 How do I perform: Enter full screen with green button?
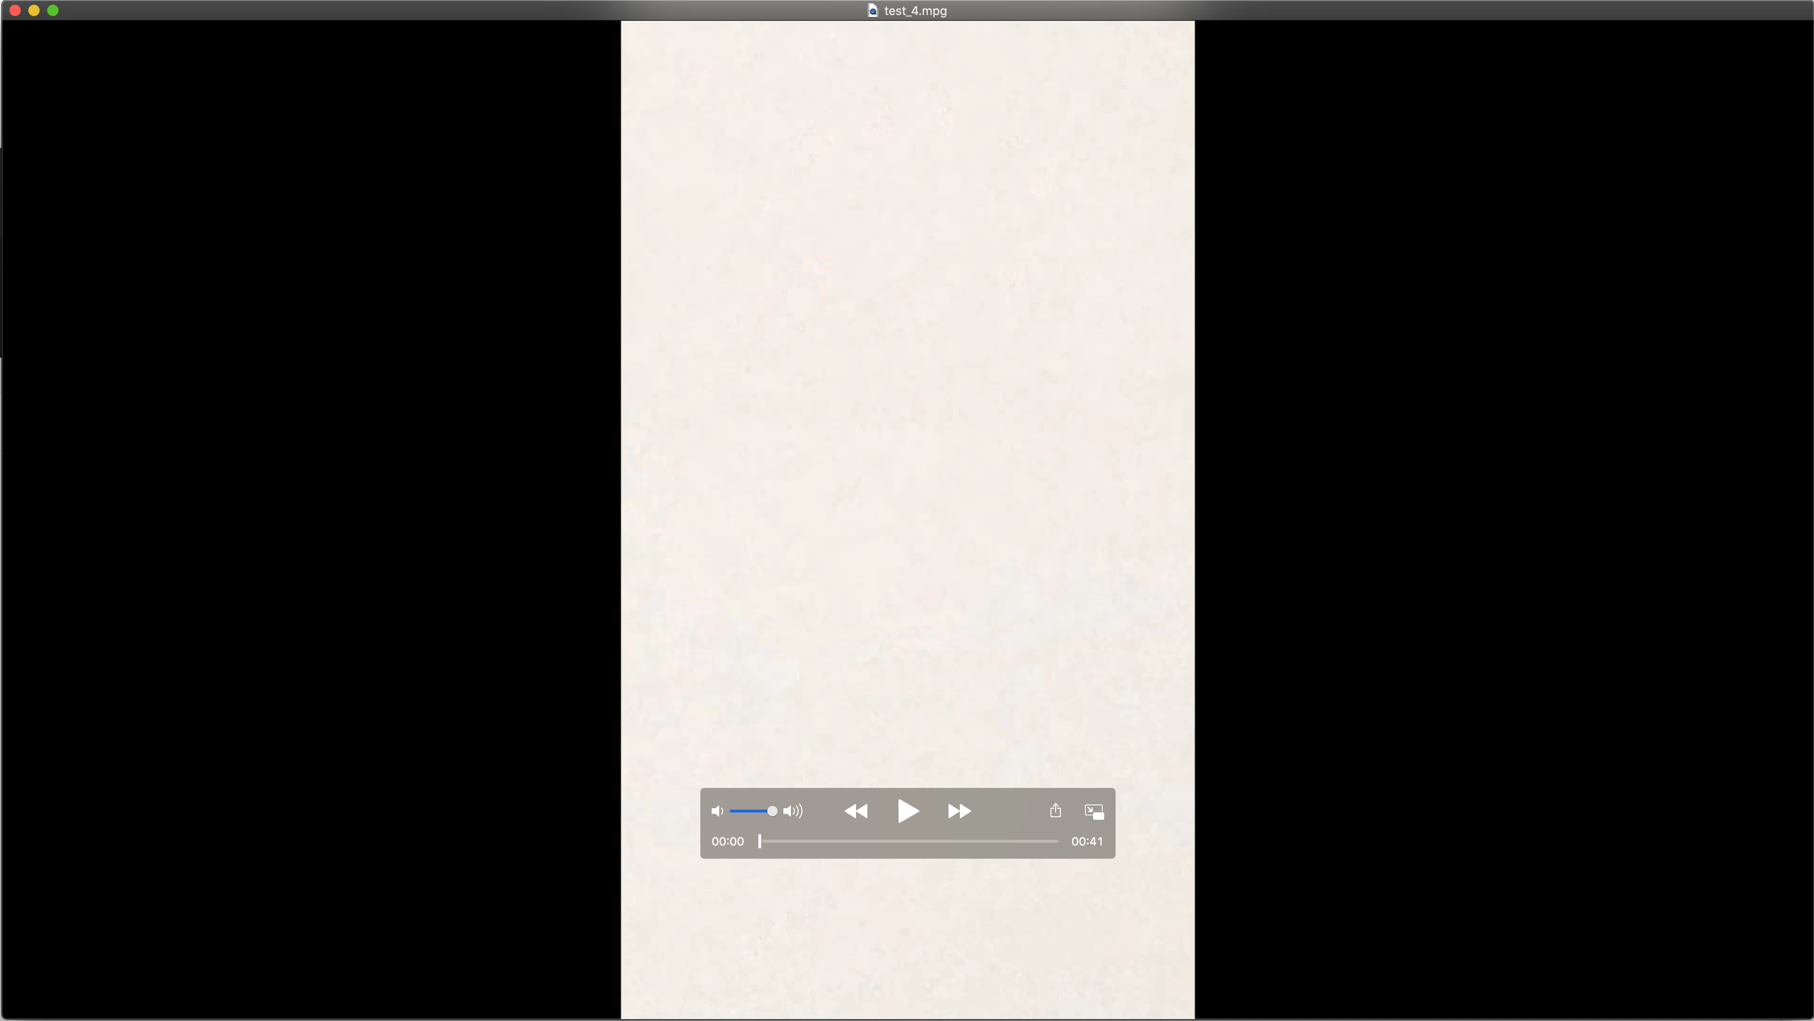click(53, 10)
